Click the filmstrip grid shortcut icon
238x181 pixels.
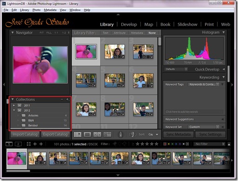point(29,144)
